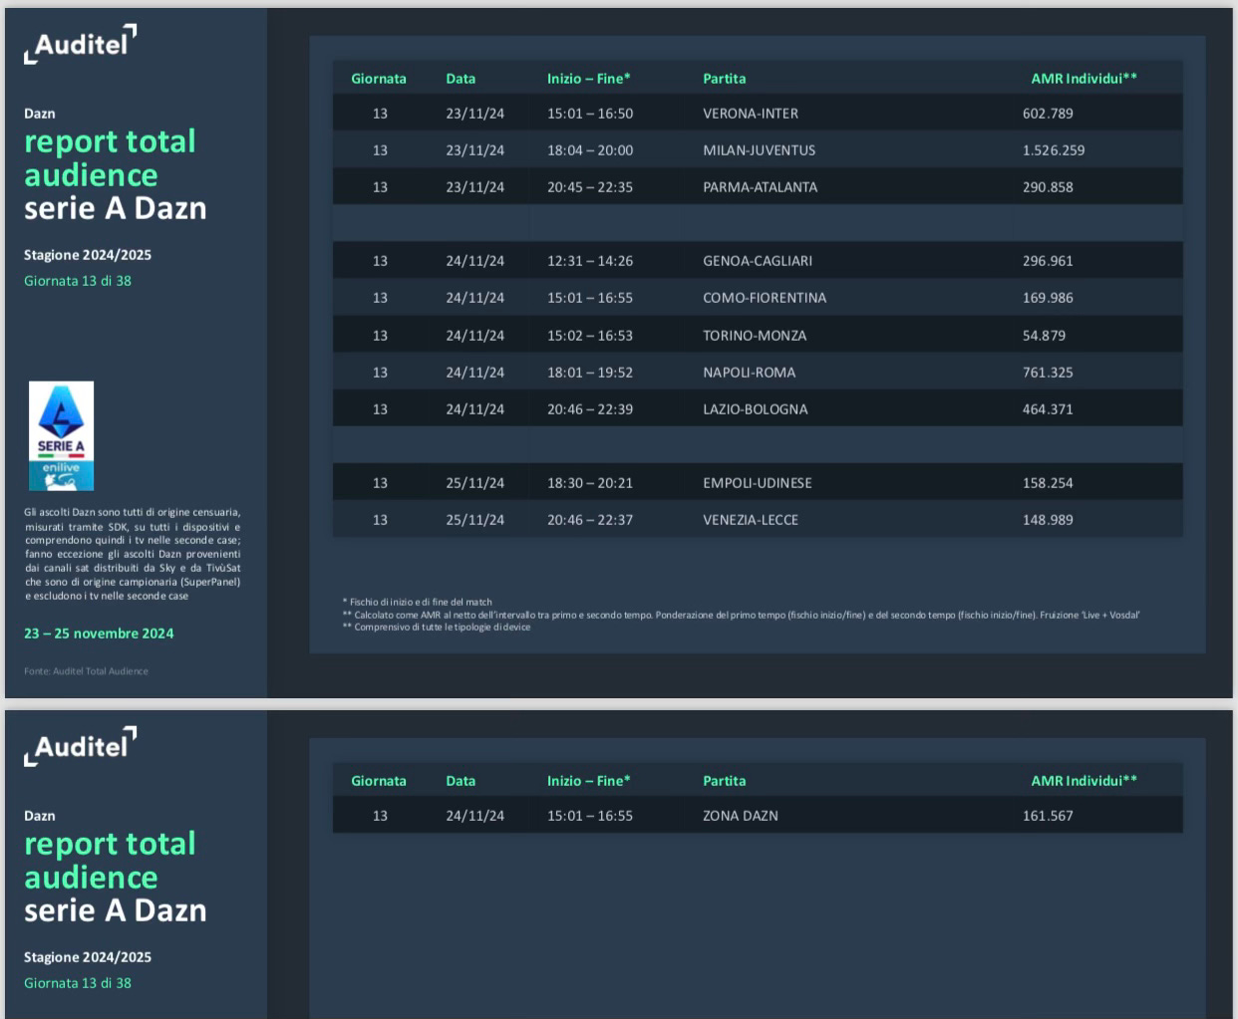Click Stagione 2024/2025 in the top report
Screen dimensions: 1238x1019
(88, 255)
